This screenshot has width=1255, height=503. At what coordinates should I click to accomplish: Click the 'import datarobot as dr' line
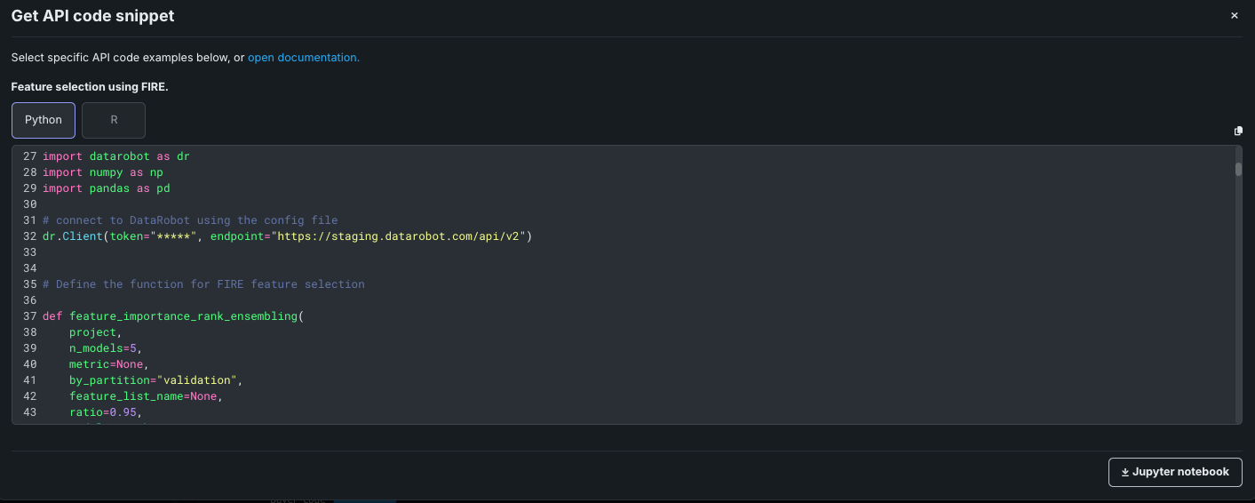[116, 156]
